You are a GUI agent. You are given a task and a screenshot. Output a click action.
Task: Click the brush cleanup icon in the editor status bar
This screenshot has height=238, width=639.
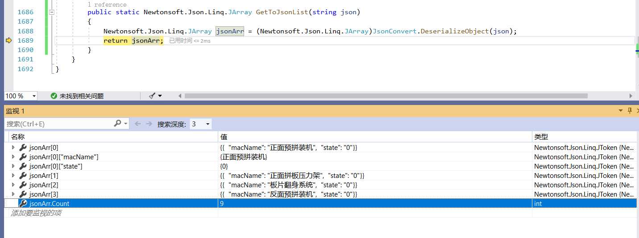pos(152,96)
